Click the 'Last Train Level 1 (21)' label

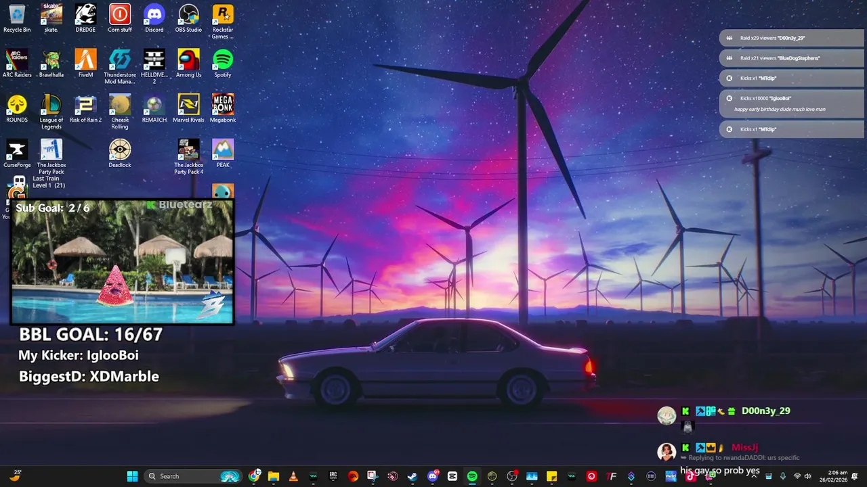pos(49,182)
